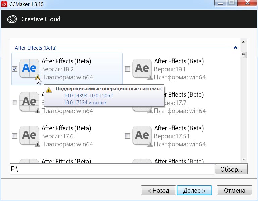Click the After Effects 18.1 app icon
The height and width of the screenshot is (201, 258).
142,68
